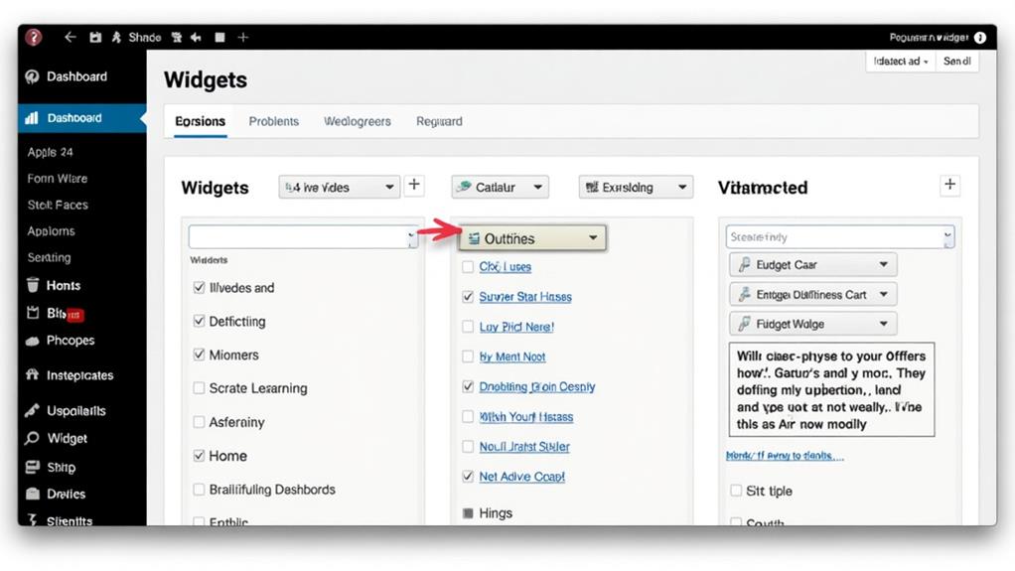This screenshot has height=571, width=1015.
Task: Open the Exnsloing dropdown
Action: point(636,187)
